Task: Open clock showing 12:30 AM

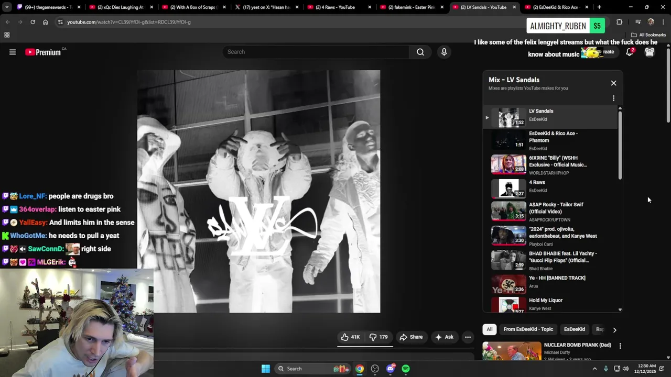Action: coord(647,369)
